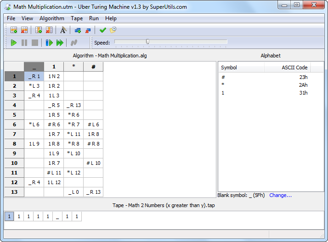Start the machine with the Play button
The image size is (328, 242).
click(14, 43)
